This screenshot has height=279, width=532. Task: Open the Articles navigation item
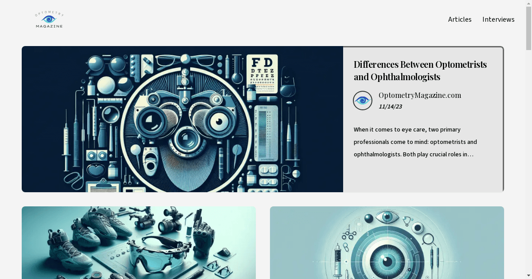pyautogui.click(x=460, y=19)
